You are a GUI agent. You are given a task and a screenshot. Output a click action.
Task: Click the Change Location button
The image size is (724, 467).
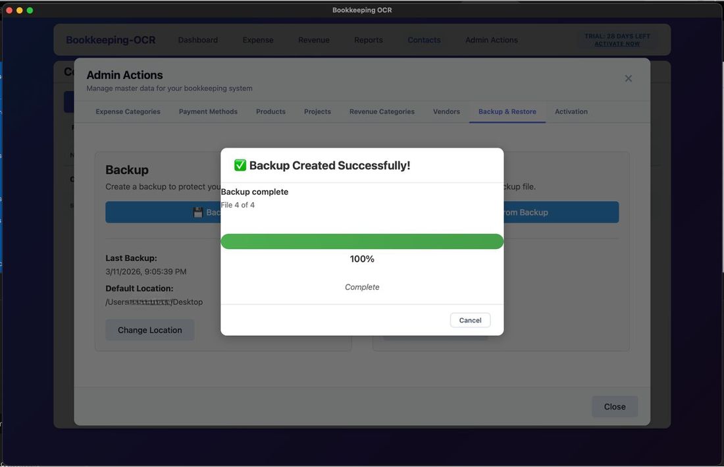[x=149, y=330]
